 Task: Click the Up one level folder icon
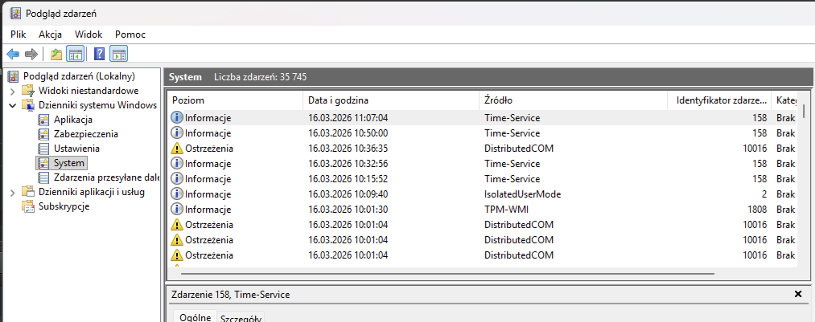[x=56, y=55]
